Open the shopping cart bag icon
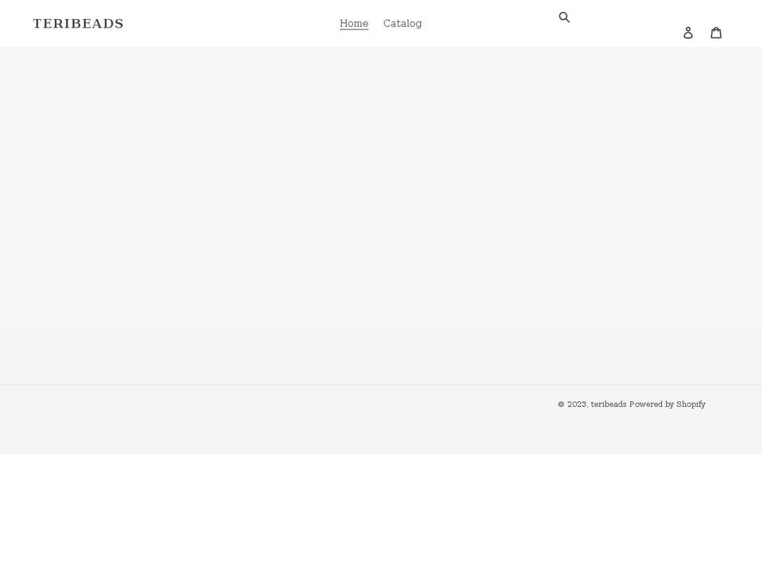Screen dimensions: 762x571 716,33
